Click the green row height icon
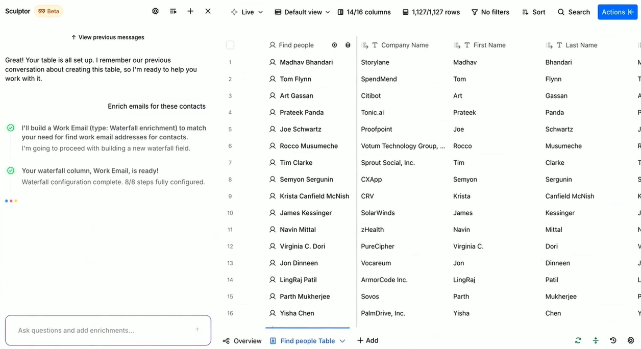The image size is (641, 349). [596, 340]
